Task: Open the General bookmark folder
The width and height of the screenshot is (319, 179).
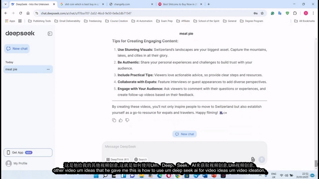Action: (230, 21)
